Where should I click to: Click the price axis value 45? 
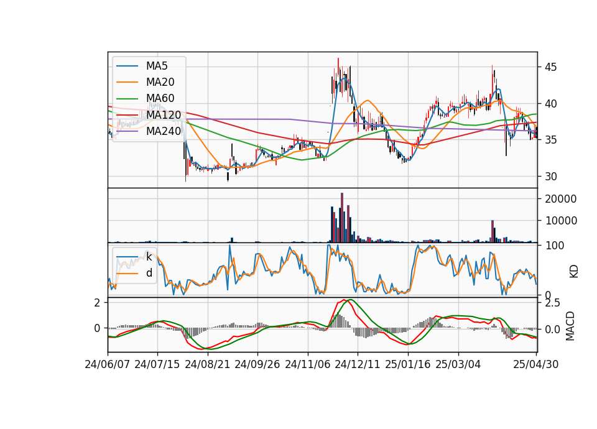pos(550,67)
